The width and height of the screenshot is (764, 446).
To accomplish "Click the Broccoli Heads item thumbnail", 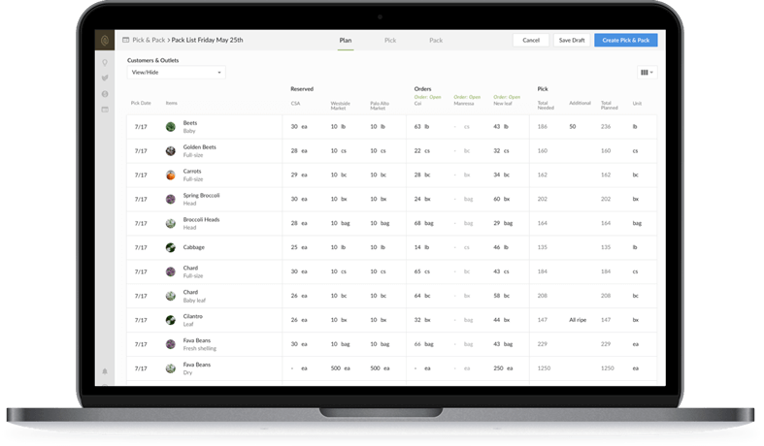I will [171, 224].
